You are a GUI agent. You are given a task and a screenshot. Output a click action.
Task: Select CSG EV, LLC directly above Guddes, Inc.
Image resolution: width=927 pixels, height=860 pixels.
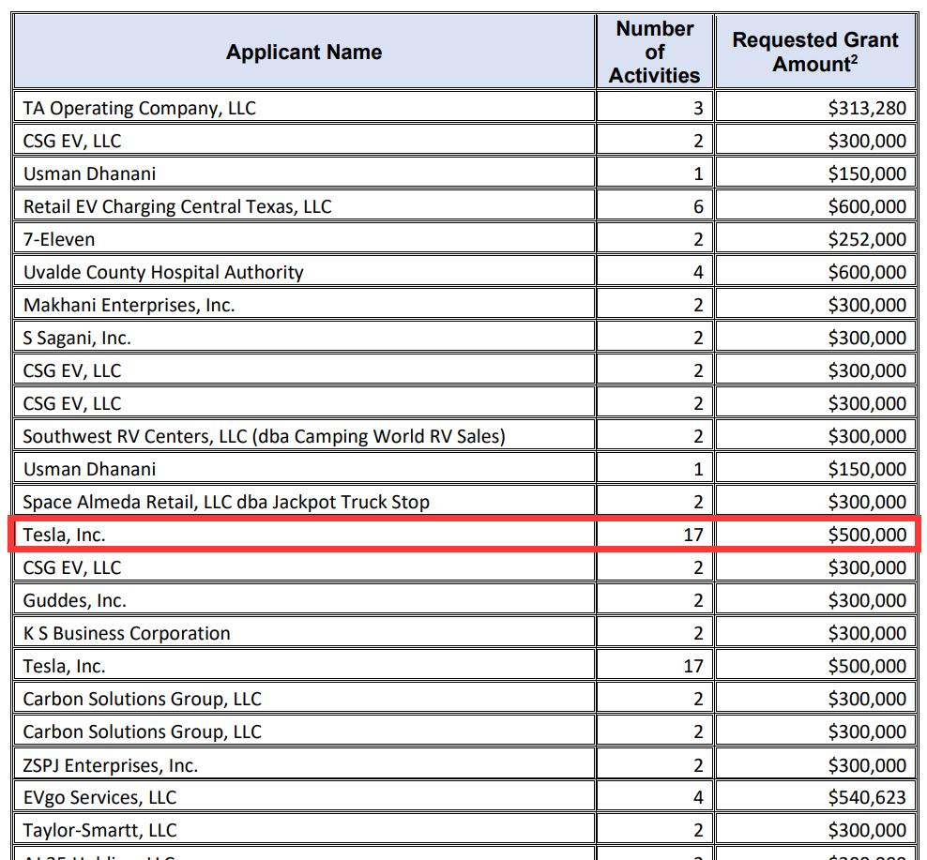(304, 567)
